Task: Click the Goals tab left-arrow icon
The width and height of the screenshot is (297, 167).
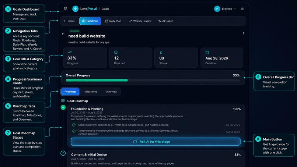Action: coord(65,21)
